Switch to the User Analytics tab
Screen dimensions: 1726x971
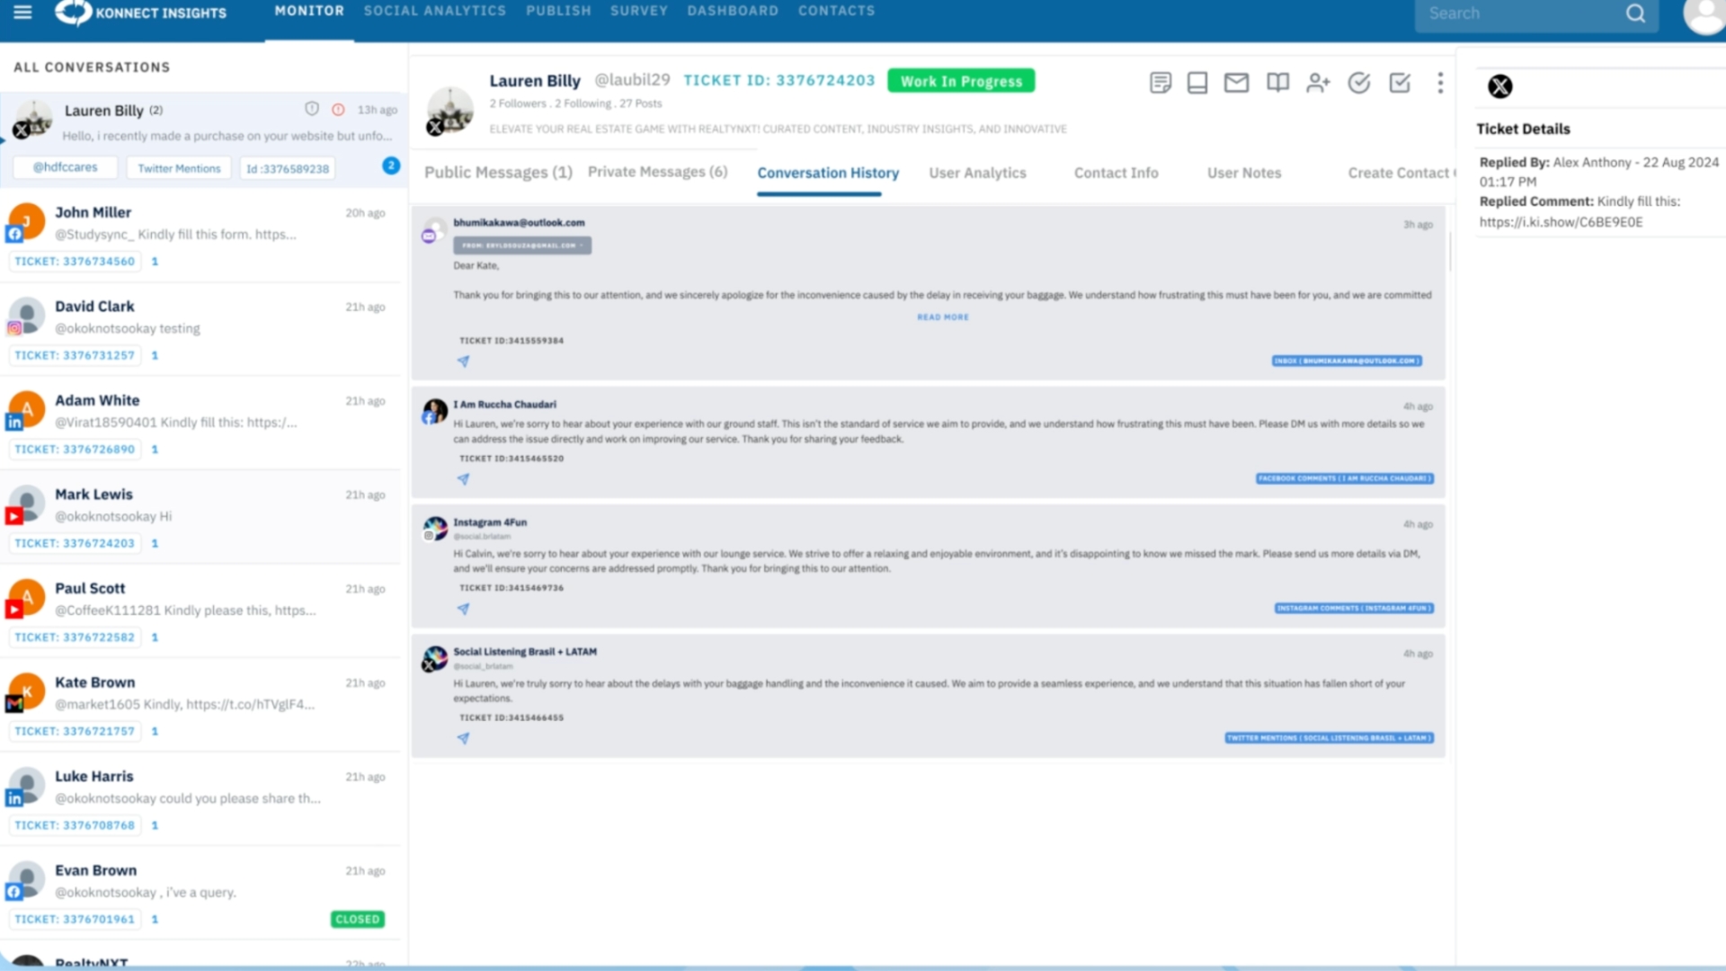click(978, 173)
